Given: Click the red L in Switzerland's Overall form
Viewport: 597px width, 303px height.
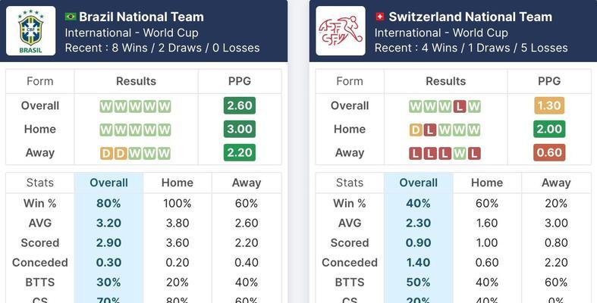Looking at the screenshot, I should (460, 107).
